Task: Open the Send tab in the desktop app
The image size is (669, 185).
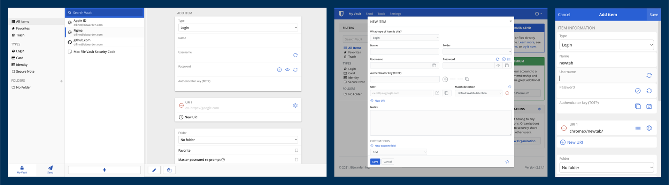Action: (x=50, y=169)
